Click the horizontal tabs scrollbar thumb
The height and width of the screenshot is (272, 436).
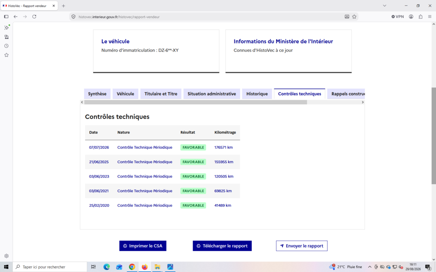click(x=195, y=102)
